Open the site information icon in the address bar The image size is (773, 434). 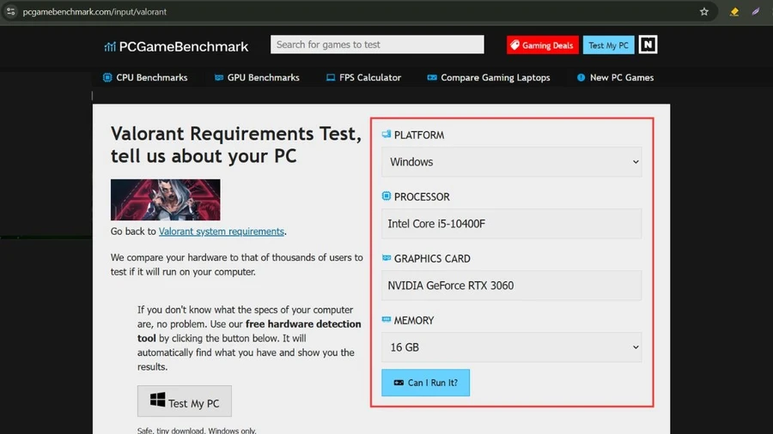pos(11,11)
